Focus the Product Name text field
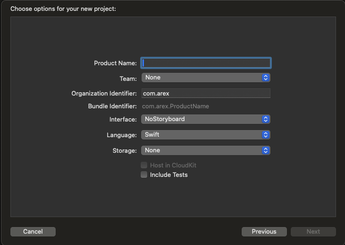345x245 pixels. [x=206, y=63]
